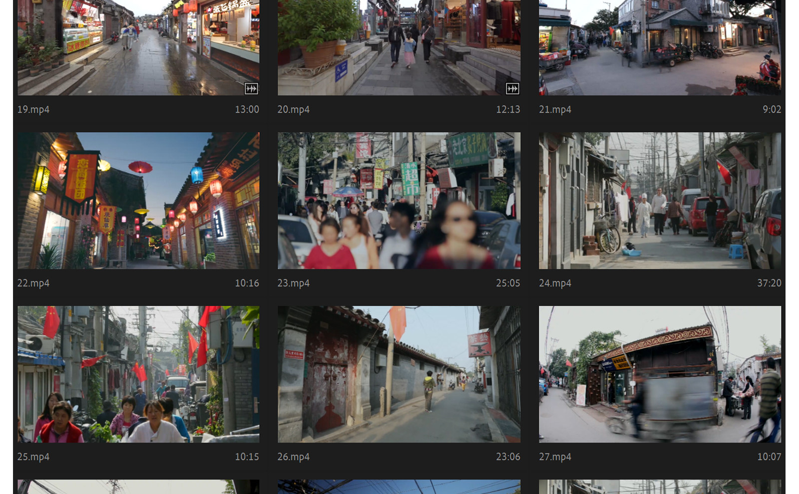The width and height of the screenshot is (799, 494).
Task: Open the 22.mp4 lantern street thumbnail
Action: point(138,201)
